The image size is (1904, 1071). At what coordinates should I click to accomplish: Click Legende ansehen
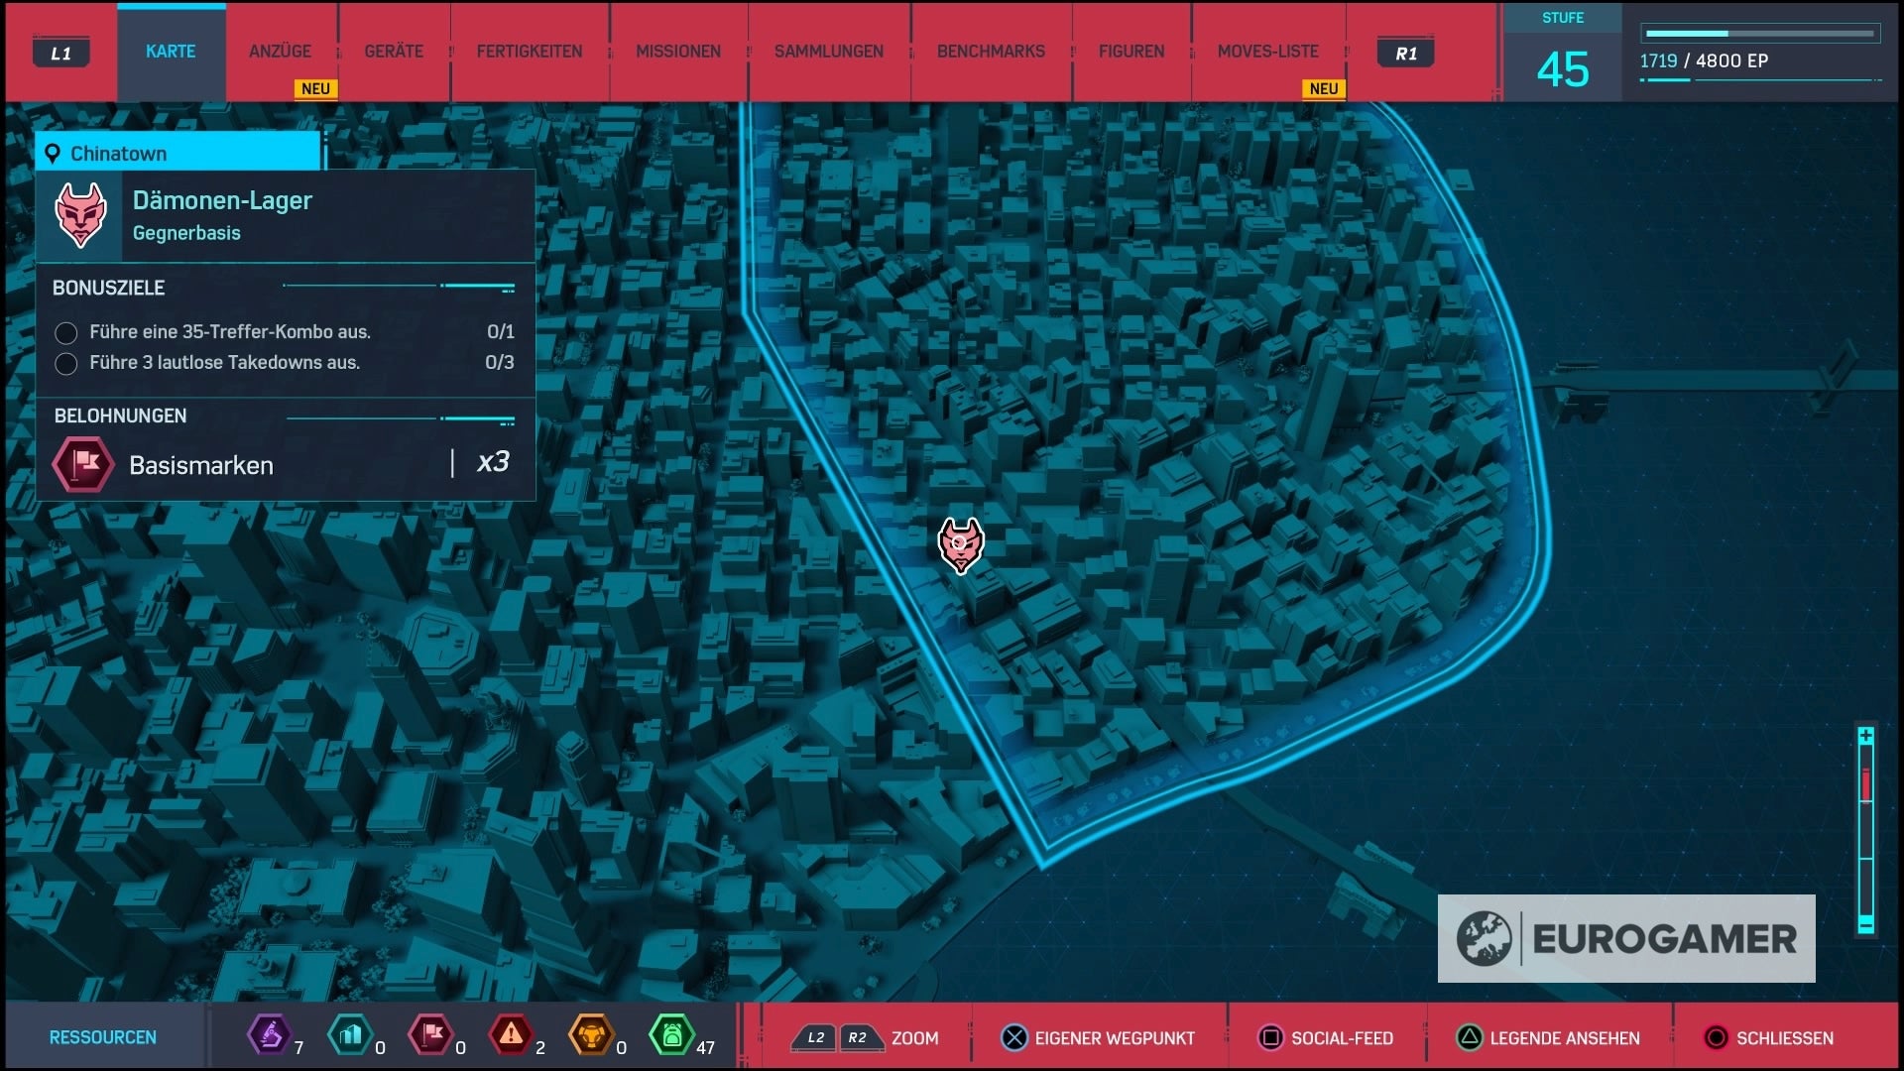(x=1548, y=1037)
